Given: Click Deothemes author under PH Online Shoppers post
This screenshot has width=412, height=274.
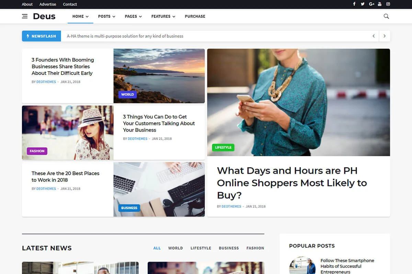Looking at the screenshot, I should click(x=231, y=207).
